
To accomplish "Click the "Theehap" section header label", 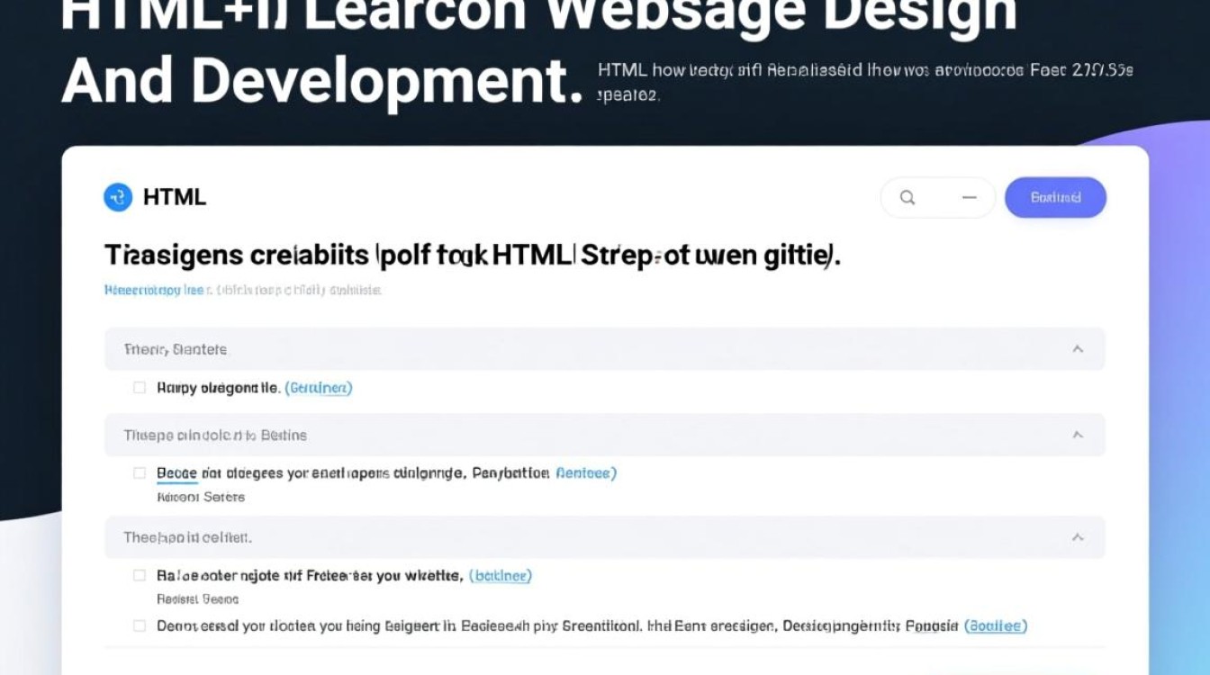I will (187, 537).
